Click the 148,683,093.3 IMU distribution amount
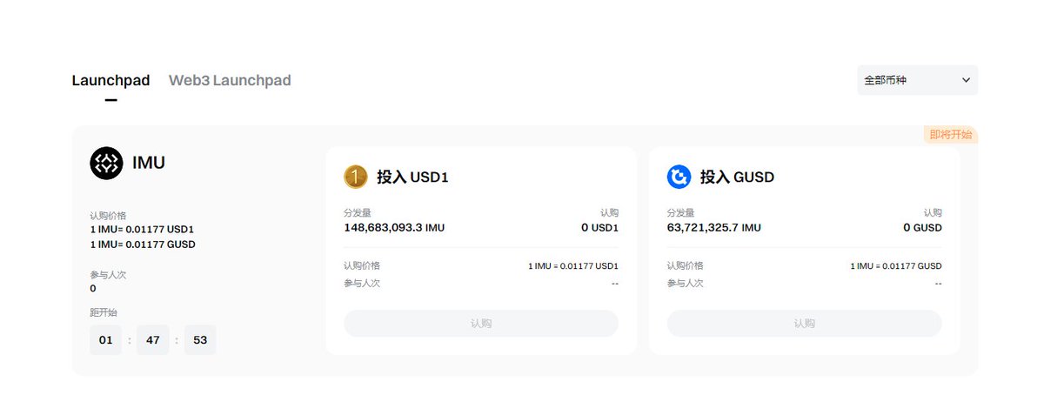Image resolution: width=1044 pixels, height=402 pixels. (394, 228)
